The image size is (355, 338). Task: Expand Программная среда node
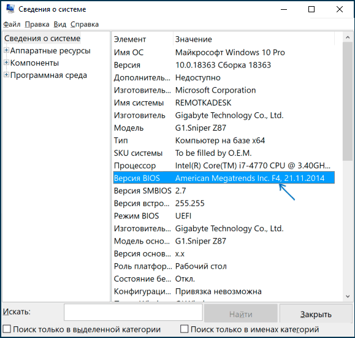point(7,75)
